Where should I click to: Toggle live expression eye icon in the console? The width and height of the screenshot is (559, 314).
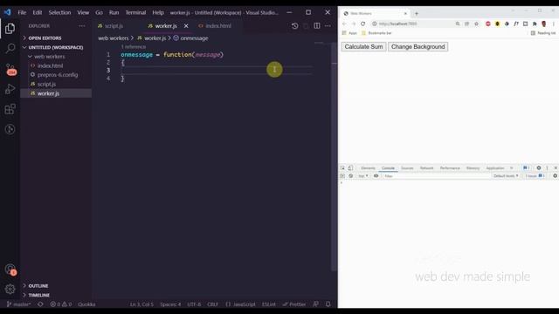[x=376, y=176]
